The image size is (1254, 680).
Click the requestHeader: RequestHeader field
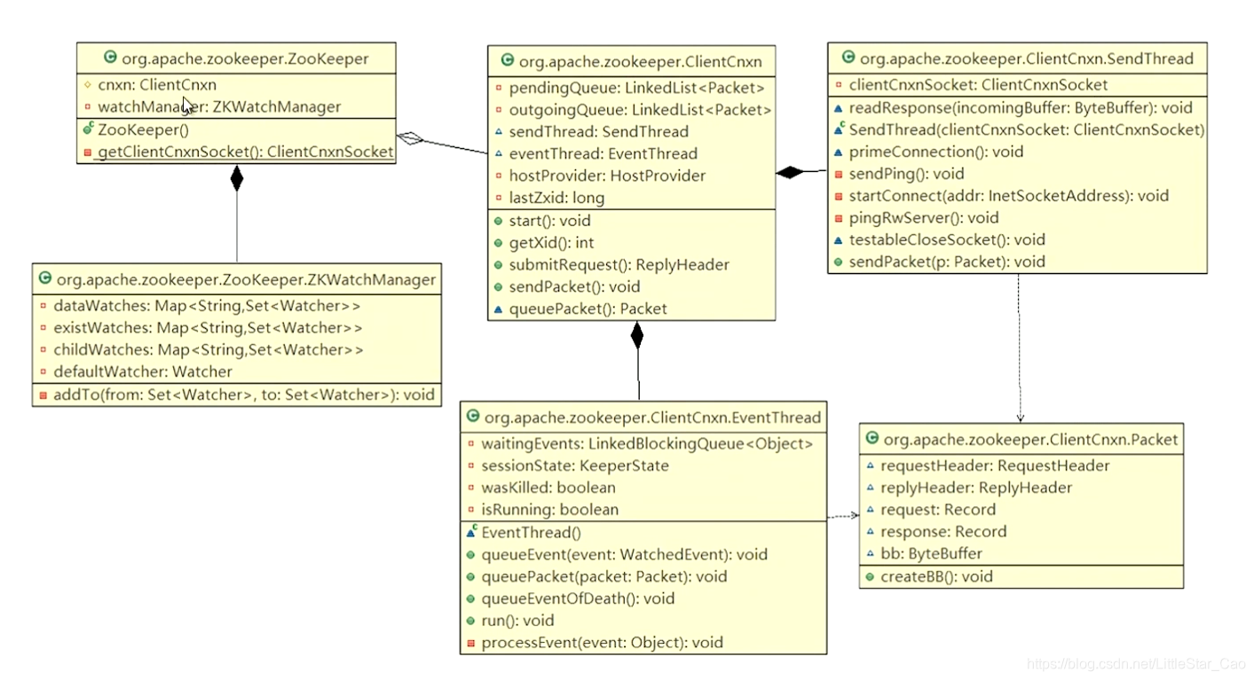pos(995,466)
